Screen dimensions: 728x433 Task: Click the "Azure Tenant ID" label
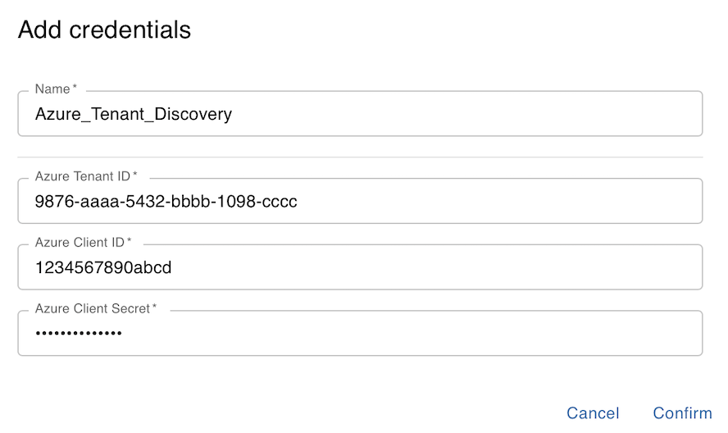pyautogui.click(x=82, y=176)
